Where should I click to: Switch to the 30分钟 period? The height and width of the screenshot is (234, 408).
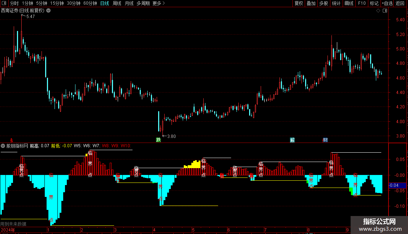click(x=74, y=3)
